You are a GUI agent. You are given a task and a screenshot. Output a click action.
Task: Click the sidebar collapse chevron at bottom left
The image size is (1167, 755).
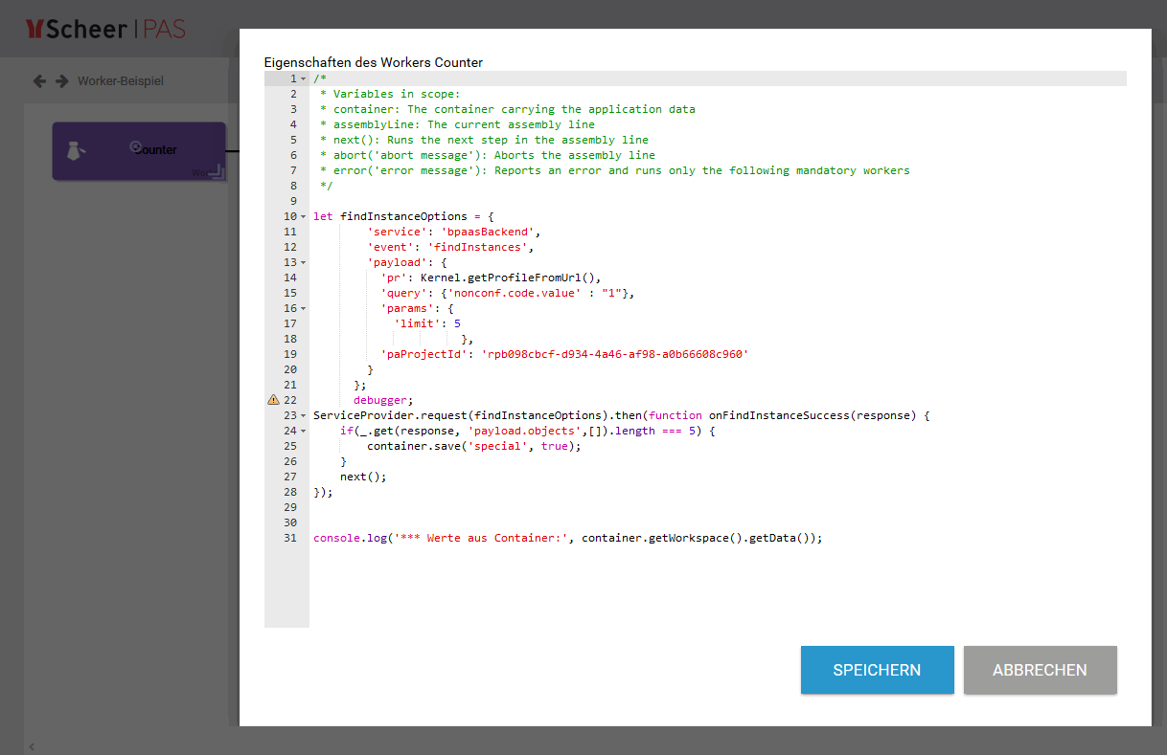click(x=31, y=745)
